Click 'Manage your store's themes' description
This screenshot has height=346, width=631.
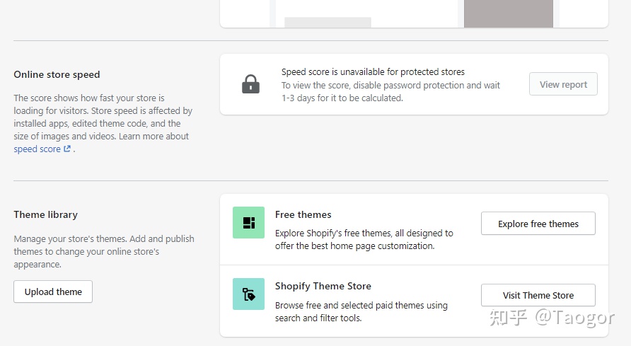pos(103,251)
